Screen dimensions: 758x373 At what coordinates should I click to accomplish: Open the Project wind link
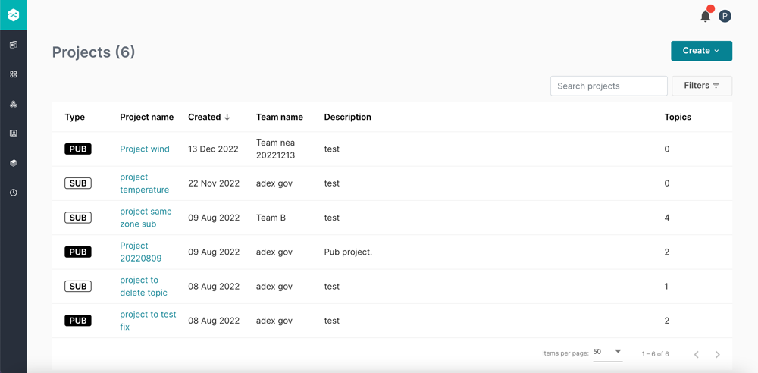[145, 149]
